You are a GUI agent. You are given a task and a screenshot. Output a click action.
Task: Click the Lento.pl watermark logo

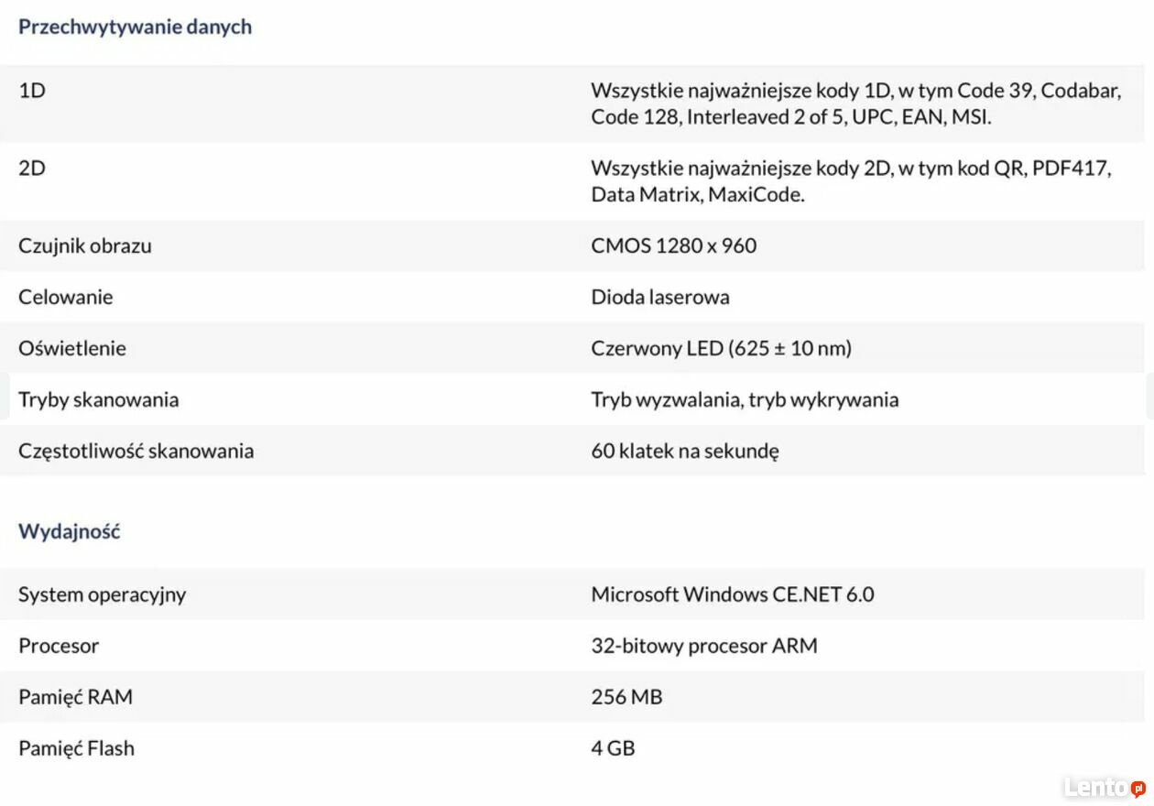click(1104, 788)
